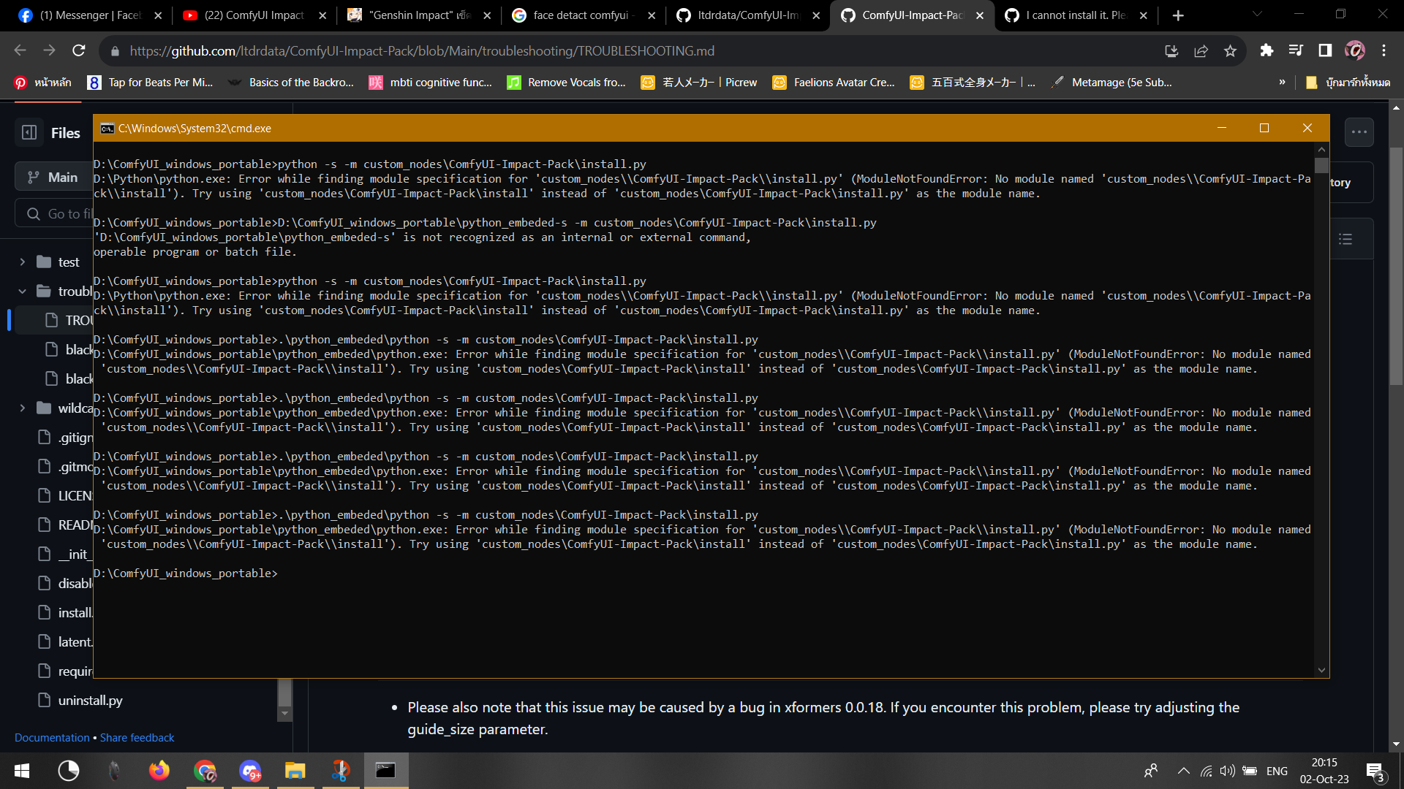Viewport: 1404px width, 789px height.
Task: Show hidden bookmarks with the chevron
Action: (x=1282, y=82)
